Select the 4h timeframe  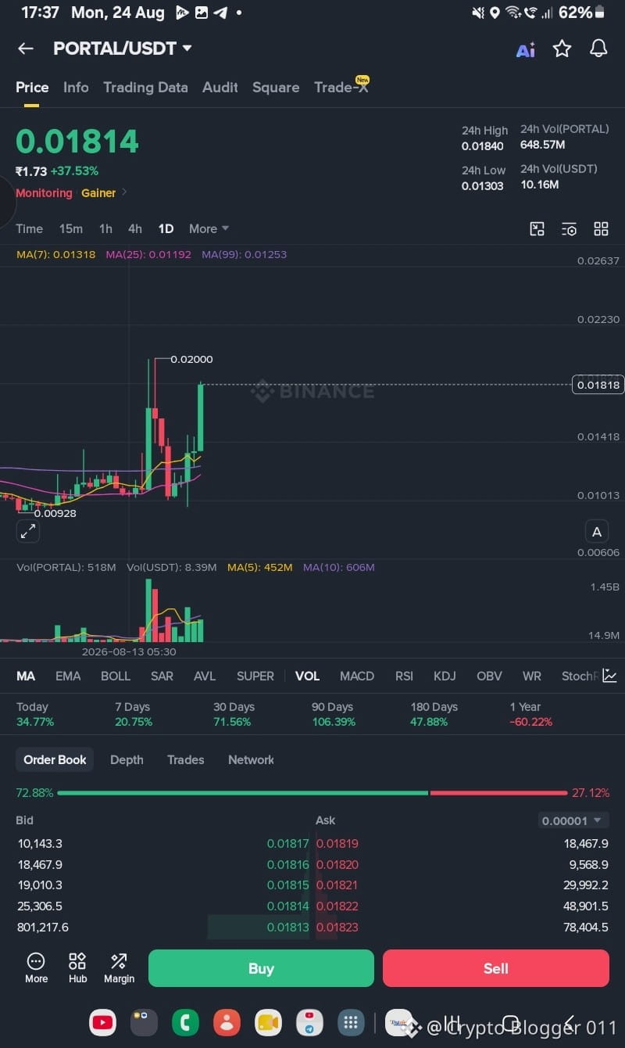point(135,229)
